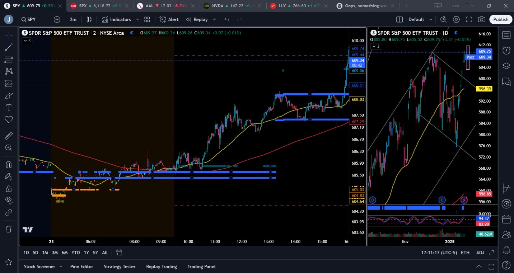This screenshot has height=273, width=514.
Task: Open the Indicators dialog
Action: pyautogui.click(x=116, y=19)
